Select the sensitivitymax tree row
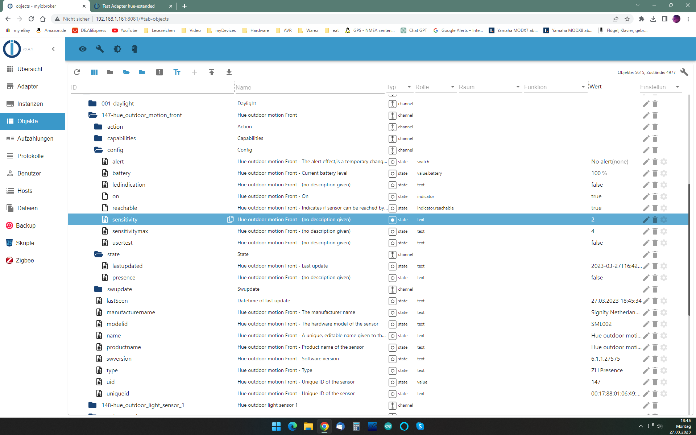696x435 pixels. [378, 231]
